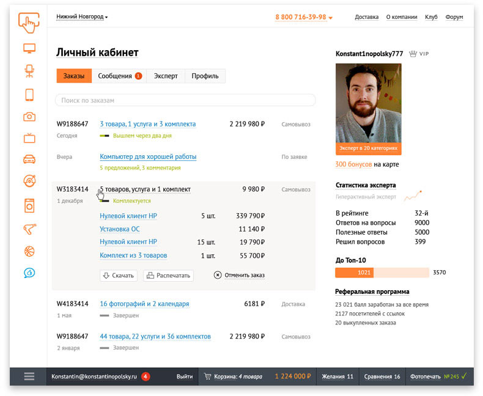Focus the Поиск по заказам search field
483x396 pixels.
tap(185, 100)
